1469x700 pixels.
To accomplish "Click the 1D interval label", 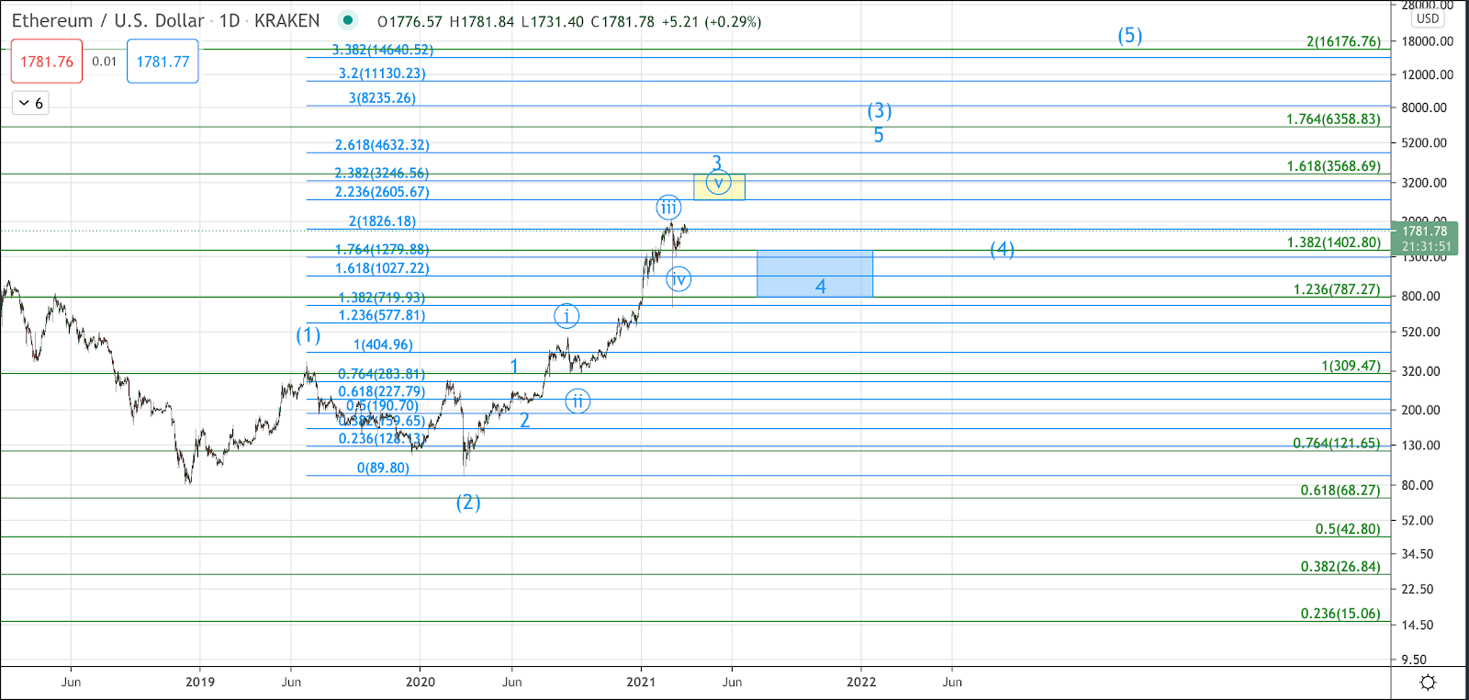I will tap(230, 21).
